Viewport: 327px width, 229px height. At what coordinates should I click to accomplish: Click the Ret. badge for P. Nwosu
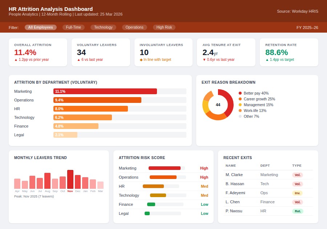pyautogui.click(x=297, y=211)
